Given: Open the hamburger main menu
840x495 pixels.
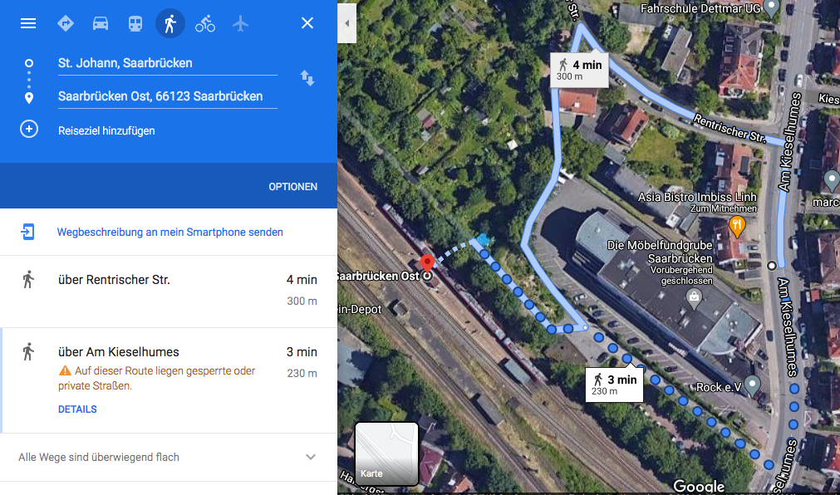Looking at the screenshot, I should (x=28, y=23).
